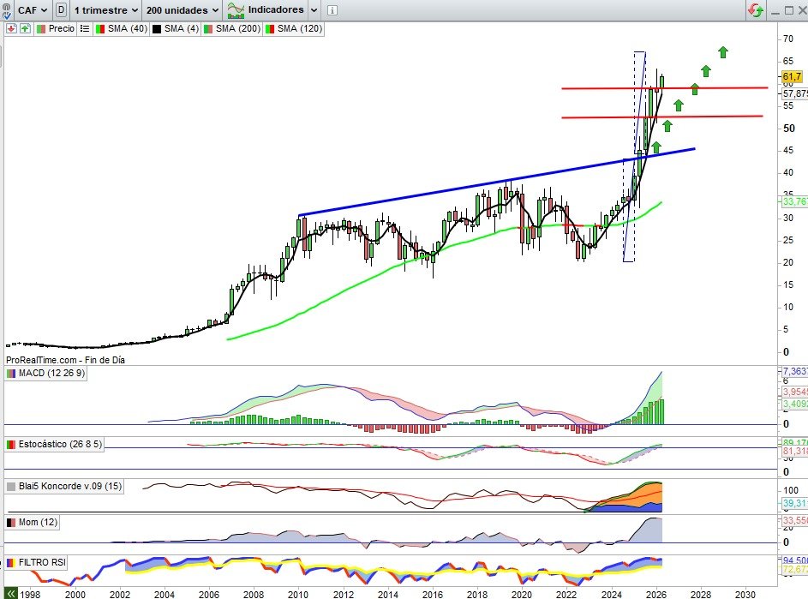Click the Estocástico panel color icon
Image resolution: width=808 pixels, height=599 pixels.
point(11,445)
